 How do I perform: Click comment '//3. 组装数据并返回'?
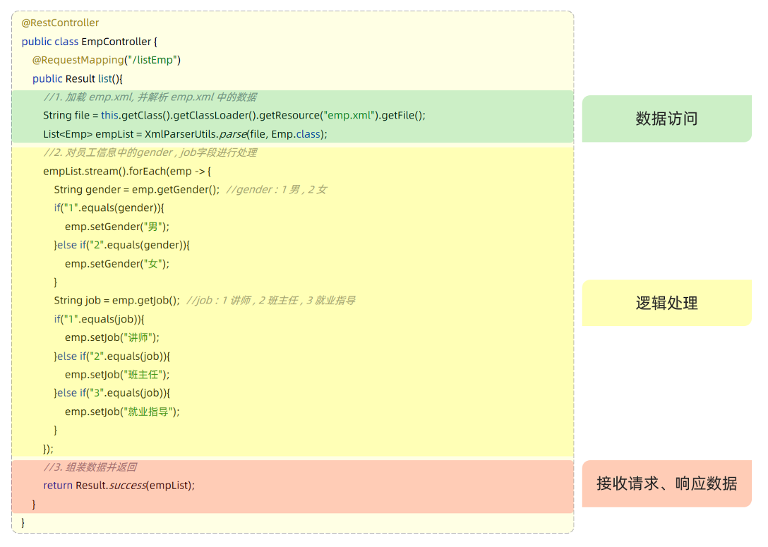pos(90,467)
